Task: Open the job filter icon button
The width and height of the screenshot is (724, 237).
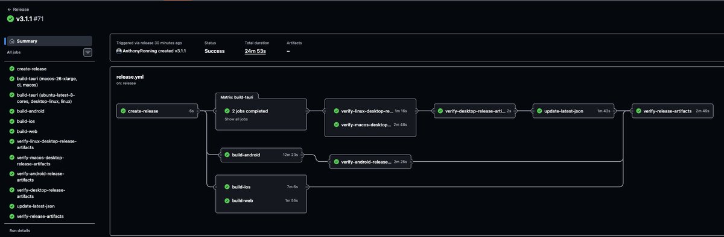Action: tap(87, 52)
